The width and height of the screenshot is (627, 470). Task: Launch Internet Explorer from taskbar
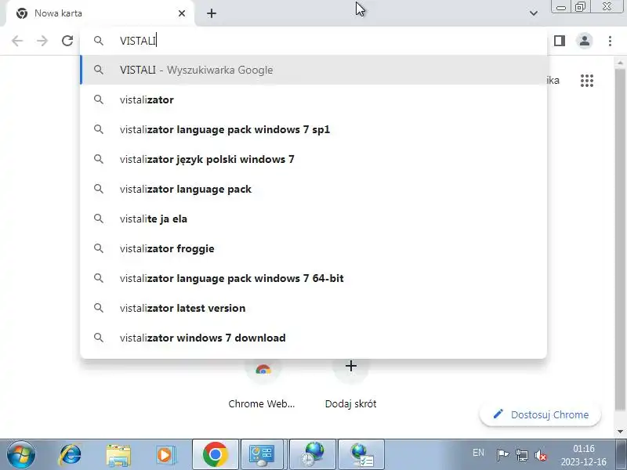pyautogui.click(x=70, y=454)
